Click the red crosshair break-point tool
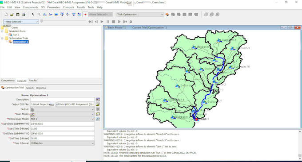302x162 pixels. tap(85, 15)
